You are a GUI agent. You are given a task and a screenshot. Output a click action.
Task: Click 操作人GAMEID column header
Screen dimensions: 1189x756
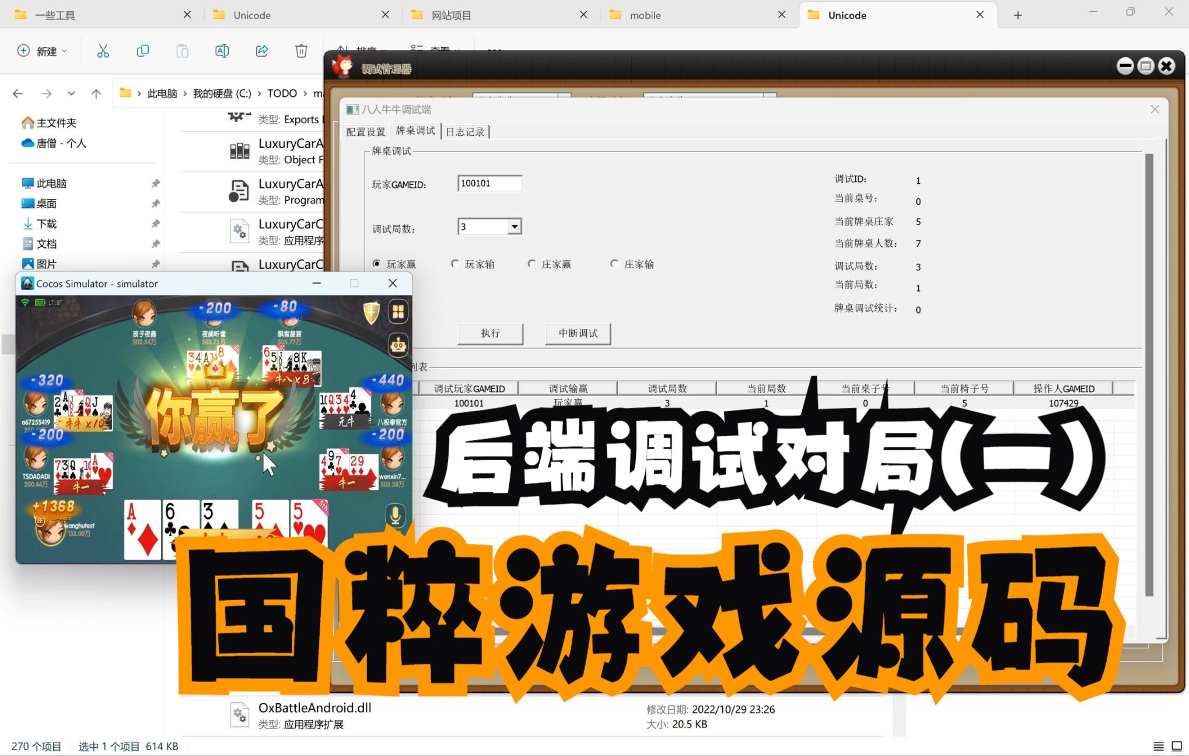1064,388
